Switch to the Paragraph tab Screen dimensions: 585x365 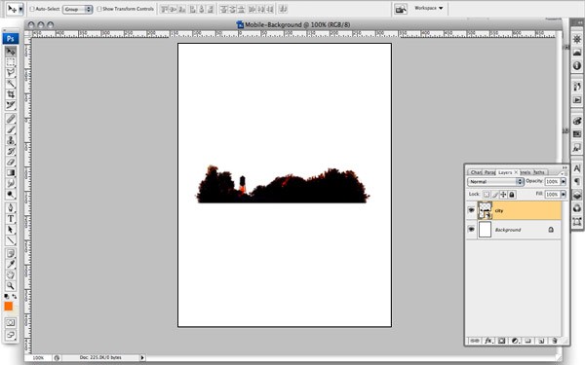(x=489, y=172)
